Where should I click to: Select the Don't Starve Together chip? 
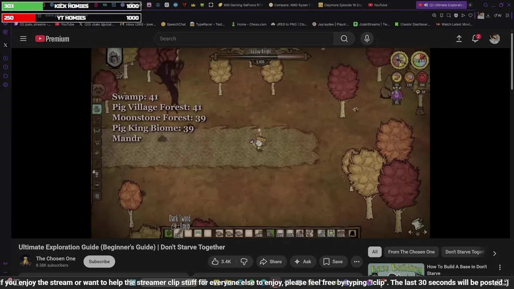click(465, 252)
